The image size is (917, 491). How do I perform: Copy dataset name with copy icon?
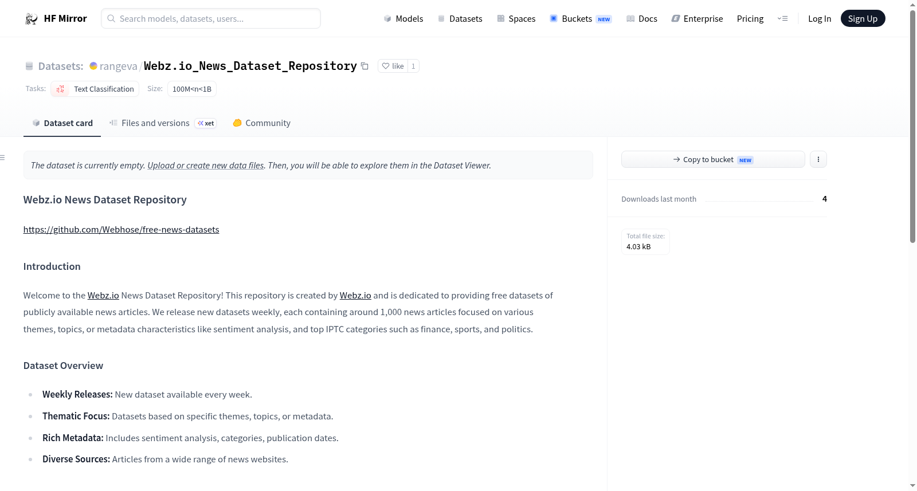365,66
